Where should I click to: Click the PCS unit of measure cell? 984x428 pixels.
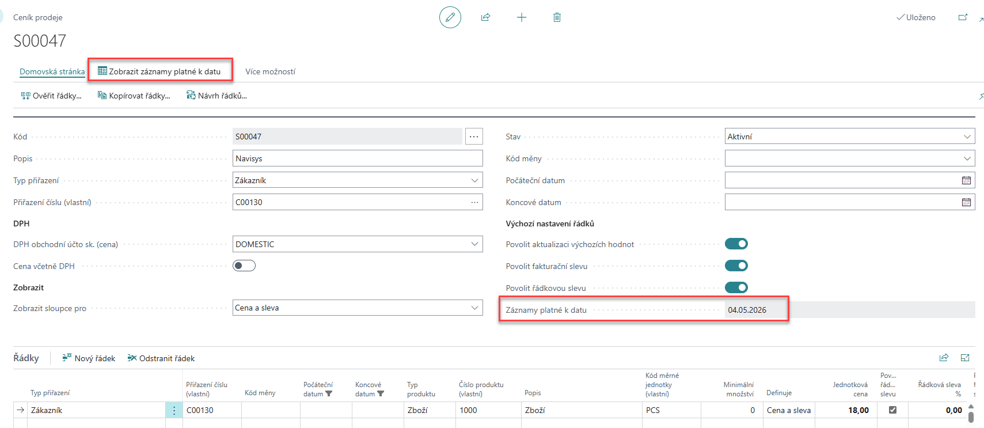point(671,410)
